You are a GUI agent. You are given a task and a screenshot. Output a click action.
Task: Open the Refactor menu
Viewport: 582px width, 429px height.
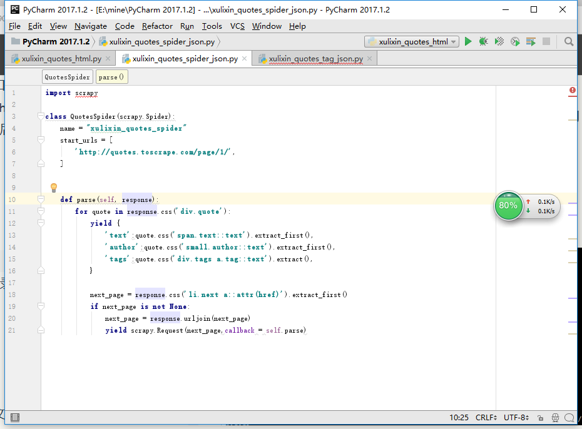pyautogui.click(x=157, y=26)
